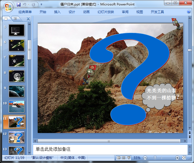Select slide 13 thumbnail
Viewport: 194px width, 163px height.
[x=16, y=151]
